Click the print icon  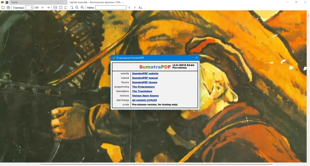(x=8, y=7)
